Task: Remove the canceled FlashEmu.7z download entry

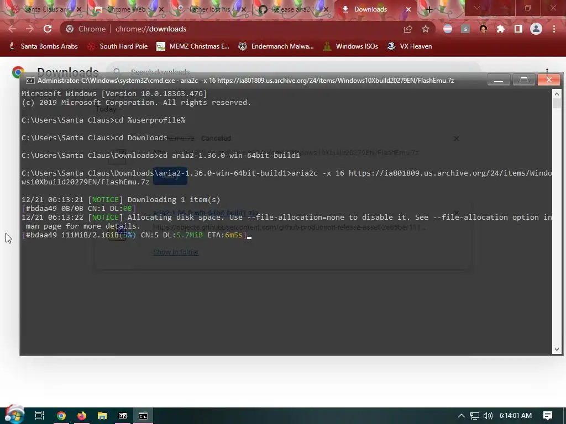Action: (x=456, y=139)
